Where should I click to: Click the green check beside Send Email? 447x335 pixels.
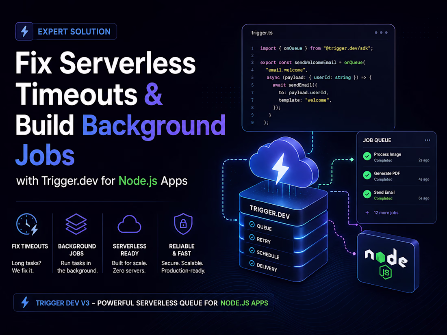coord(367,194)
